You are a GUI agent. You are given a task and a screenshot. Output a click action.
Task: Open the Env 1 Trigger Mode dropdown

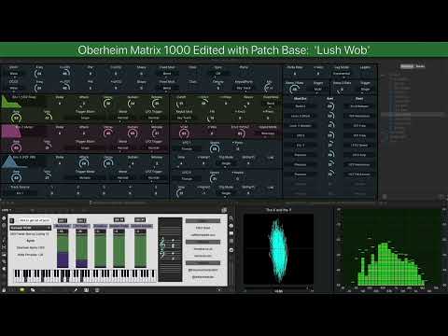[85, 118]
